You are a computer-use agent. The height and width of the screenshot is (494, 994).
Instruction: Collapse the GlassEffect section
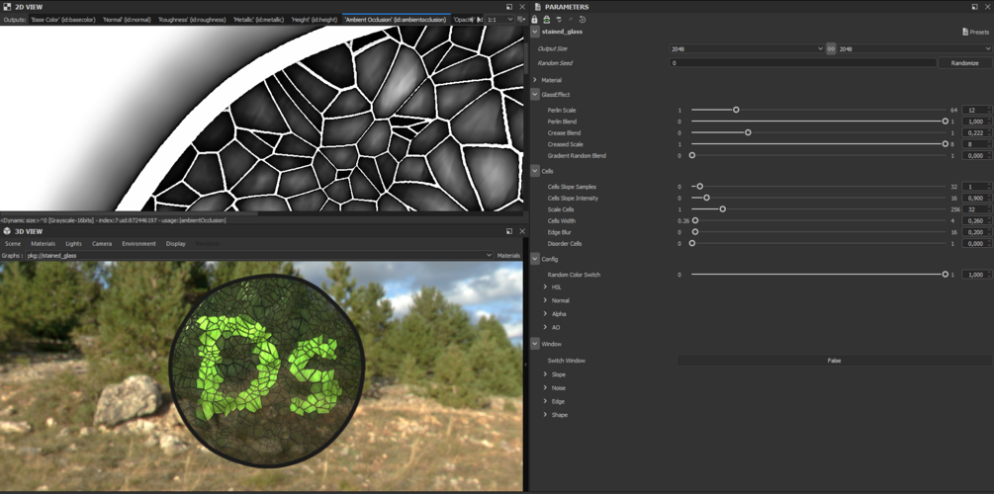[x=536, y=95]
